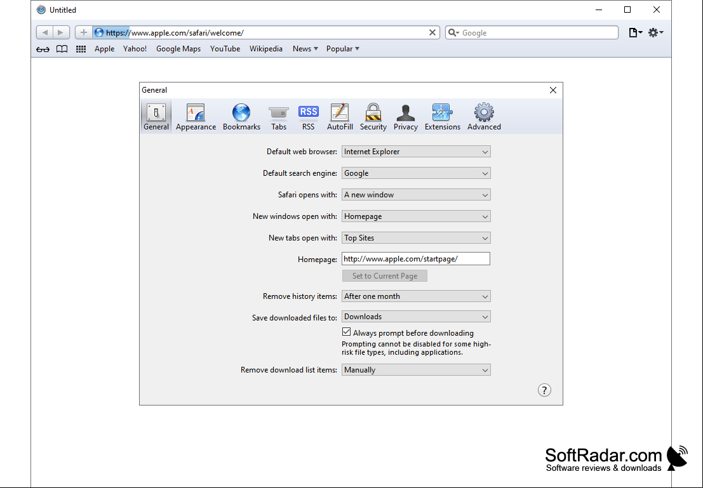Open the AutoFill preferences pane
This screenshot has width=703, height=488.
point(340,117)
